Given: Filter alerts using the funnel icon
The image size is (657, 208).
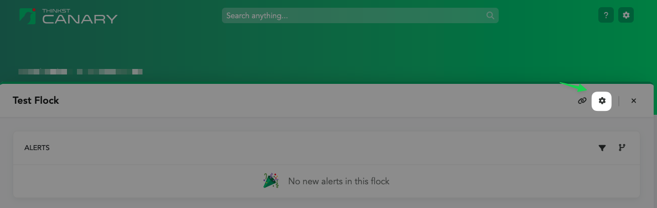Looking at the screenshot, I should pos(602,147).
